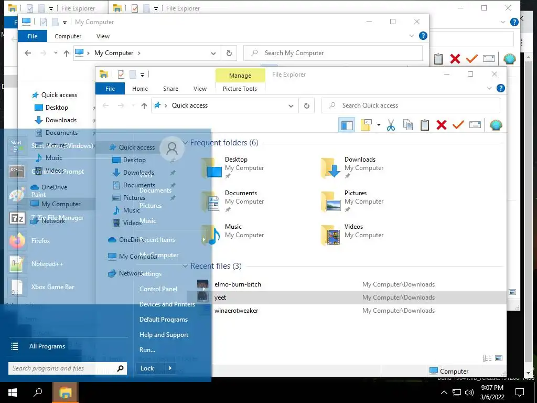The height and width of the screenshot is (403, 537).
Task: Open File menu in My Computer window
Action: click(x=33, y=36)
